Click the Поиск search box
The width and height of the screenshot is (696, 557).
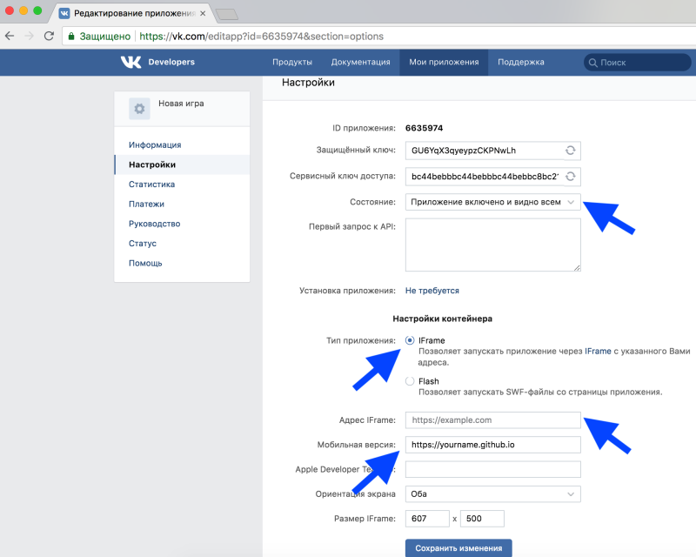(x=638, y=63)
